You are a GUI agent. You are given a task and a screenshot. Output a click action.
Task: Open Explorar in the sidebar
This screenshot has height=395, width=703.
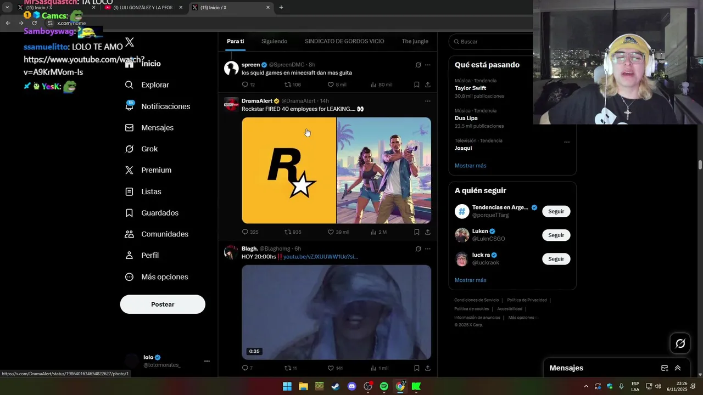[147, 85]
